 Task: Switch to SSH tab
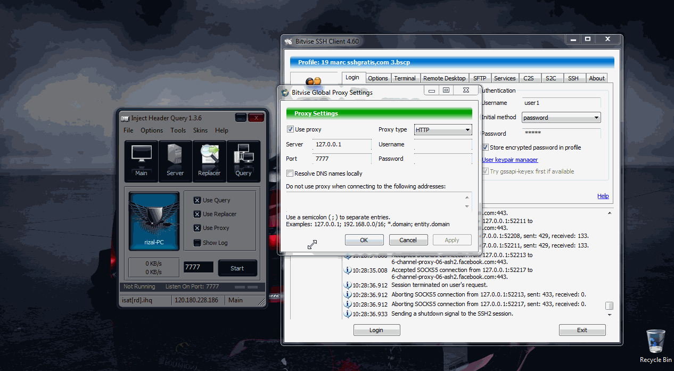pyautogui.click(x=573, y=78)
